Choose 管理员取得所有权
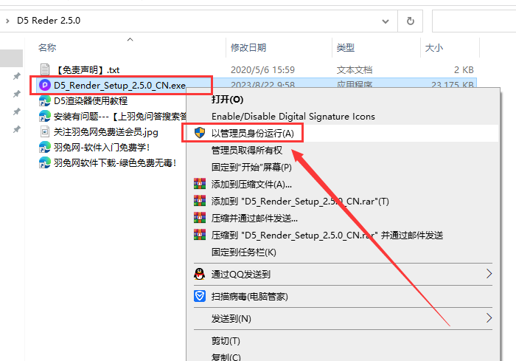Screen dimensions: 516x361 [x=247, y=151]
